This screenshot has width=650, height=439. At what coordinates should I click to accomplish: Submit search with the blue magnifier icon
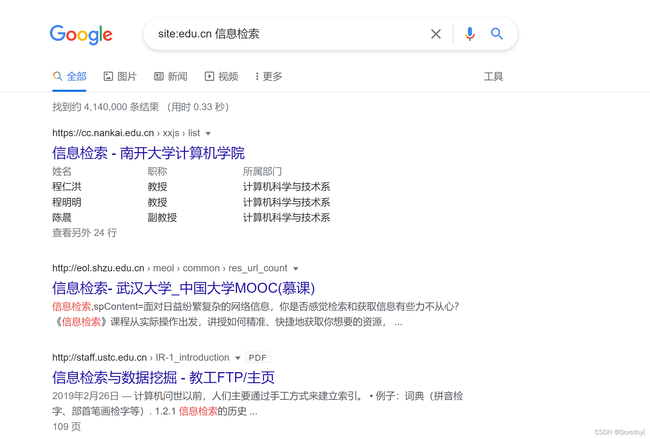tap(497, 34)
